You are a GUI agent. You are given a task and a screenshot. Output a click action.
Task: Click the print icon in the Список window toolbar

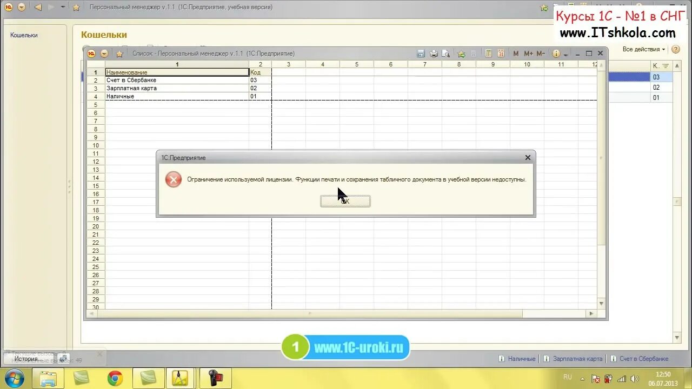(x=434, y=53)
